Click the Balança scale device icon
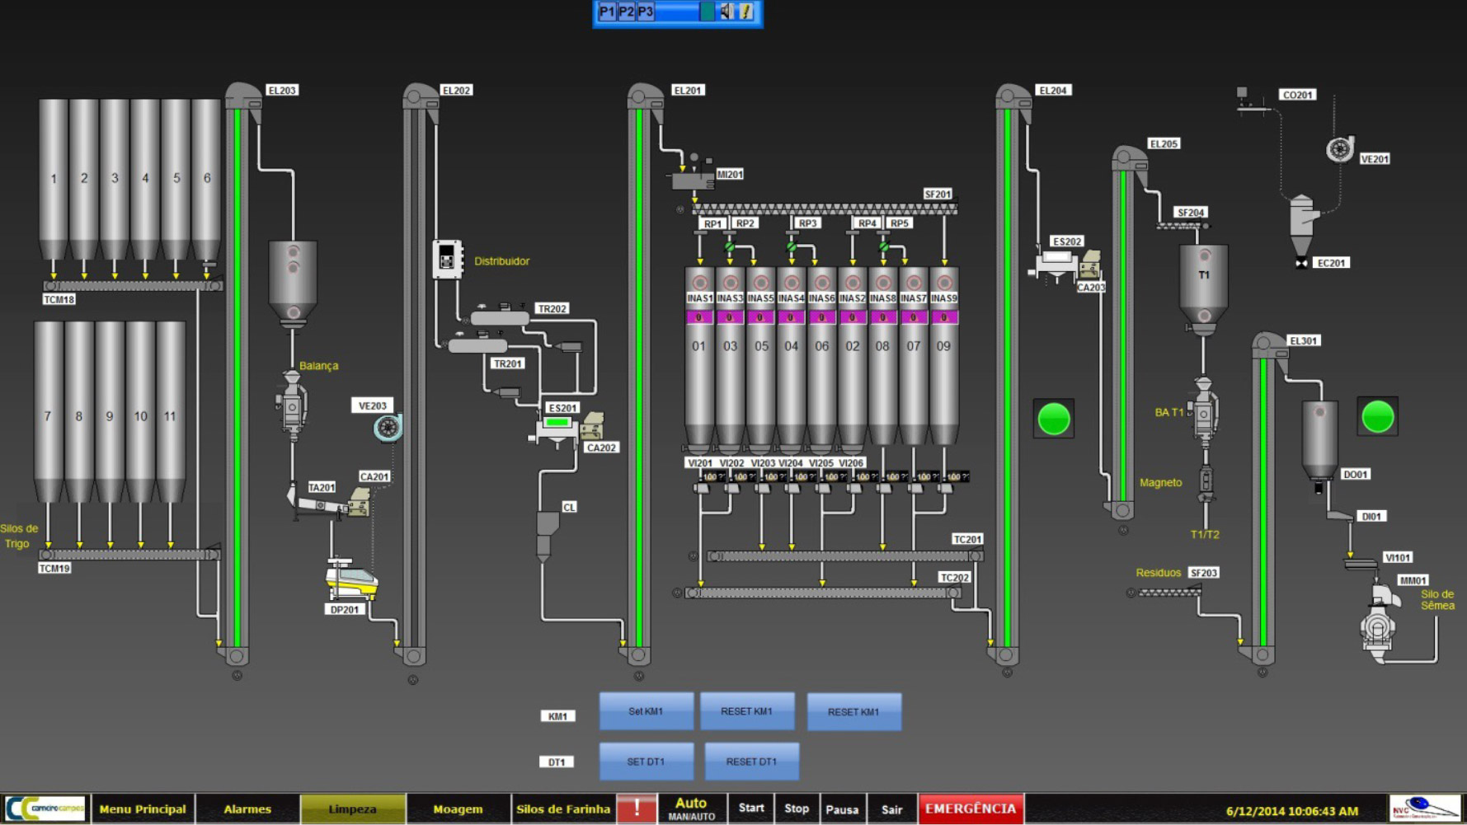This screenshot has width=1467, height=825. pos(292,401)
